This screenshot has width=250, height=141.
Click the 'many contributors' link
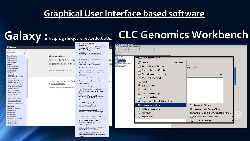pyautogui.click(x=58, y=84)
